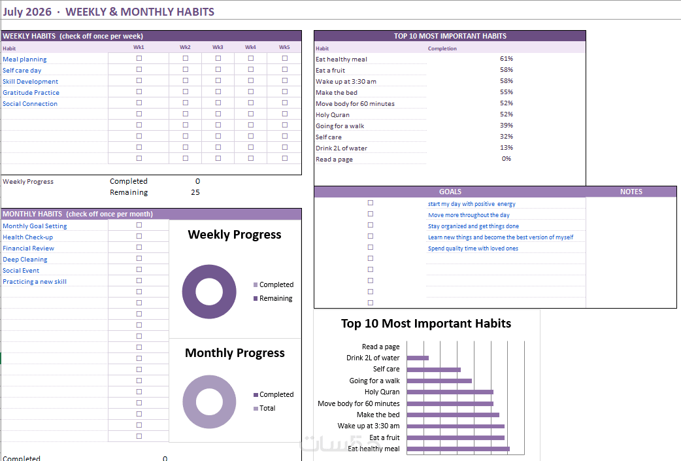
Task: Check Meal planning Wk1 checkbox
Action: point(139,58)
